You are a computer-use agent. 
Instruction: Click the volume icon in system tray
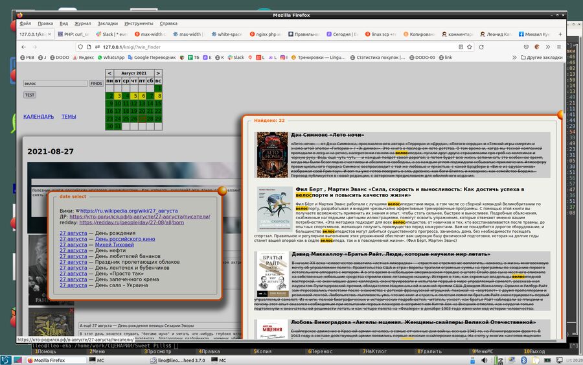(x=484, y=360)
